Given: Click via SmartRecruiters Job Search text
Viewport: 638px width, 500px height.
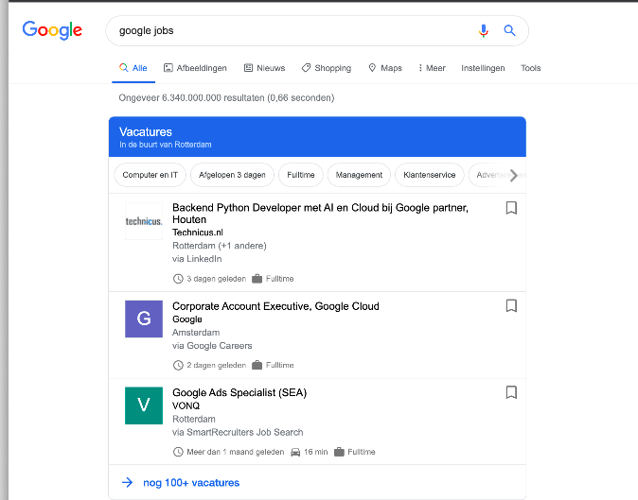Looking at the screenshot, I should tap(238, 432).
